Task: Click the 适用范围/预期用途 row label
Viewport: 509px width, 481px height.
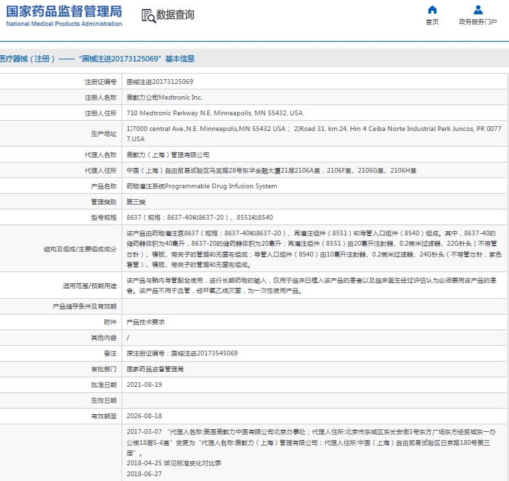Action: [x=90, y=286]
